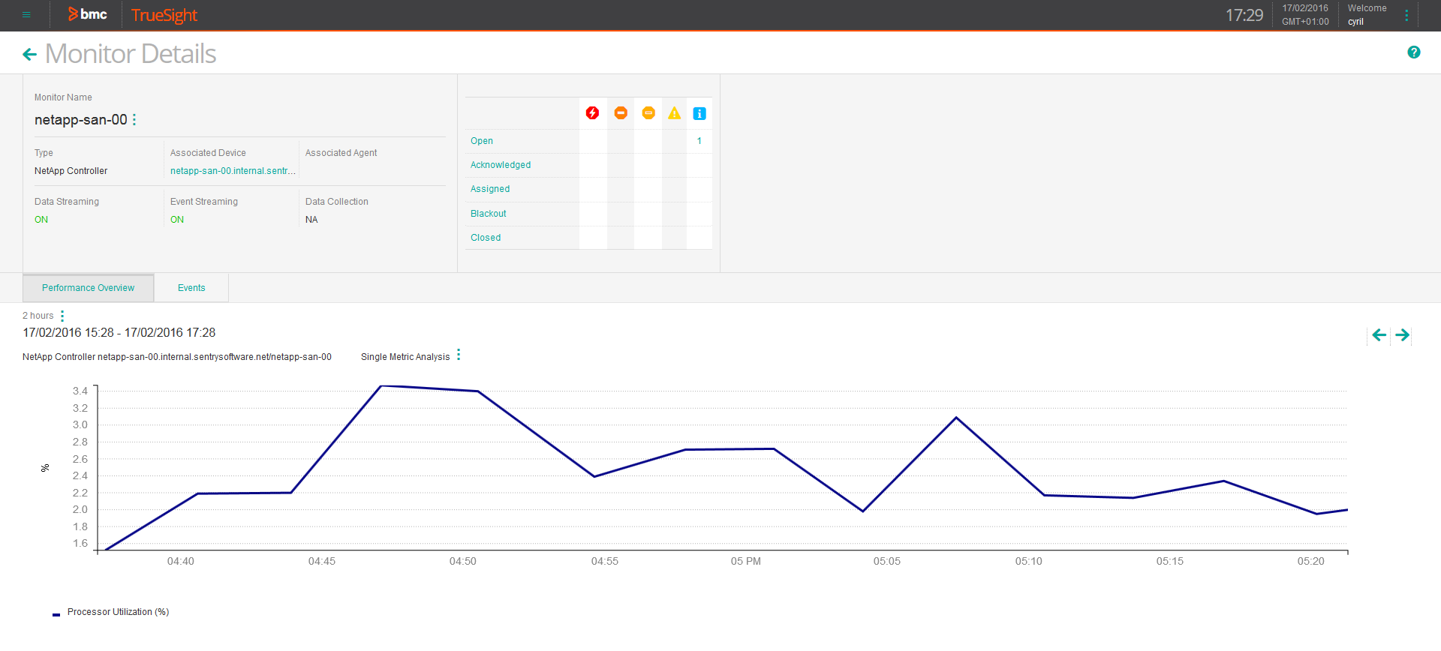Click the major severity orange icon
Image resolution: width=1441 pixels, height=651 pixels.
pos(621,113)
